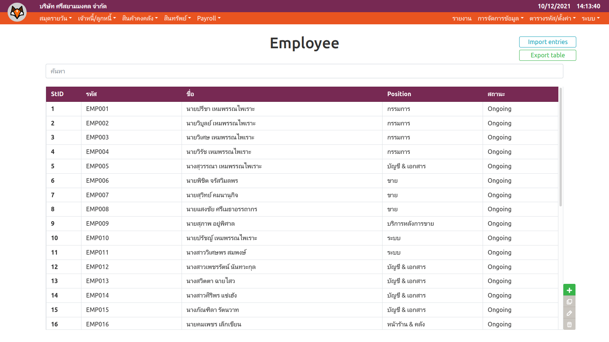Open the ระบบ dropdown menu
This screenshot has height=342, width=609.
pos(591,18)
